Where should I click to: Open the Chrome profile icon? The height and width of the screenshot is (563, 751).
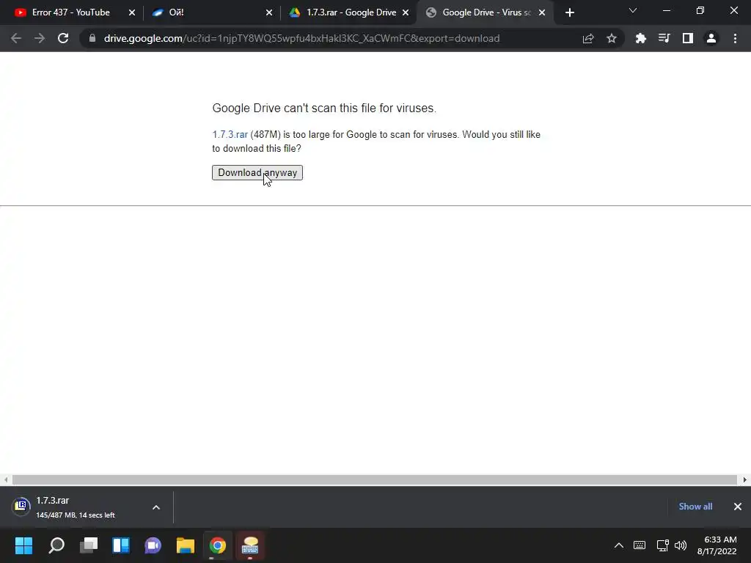point(711,38)
